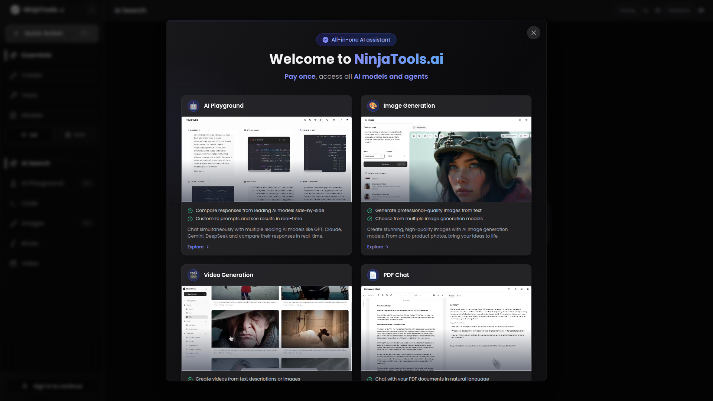Select the AI Playground card title
The height and width of the screenshot is (401, 713).
224,106
